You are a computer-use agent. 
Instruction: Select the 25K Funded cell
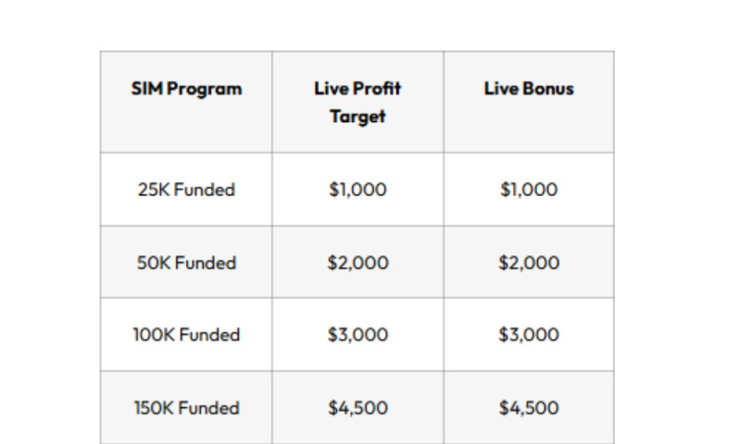tap(186, 190)
